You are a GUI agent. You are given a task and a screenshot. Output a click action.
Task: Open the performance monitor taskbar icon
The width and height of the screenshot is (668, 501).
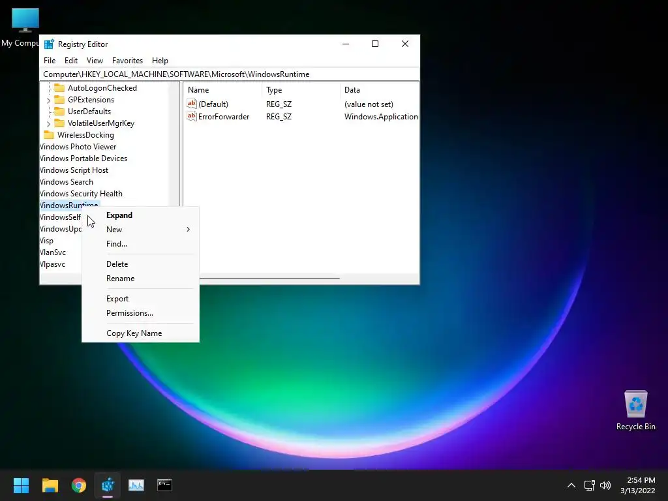(x=136, y=485)
